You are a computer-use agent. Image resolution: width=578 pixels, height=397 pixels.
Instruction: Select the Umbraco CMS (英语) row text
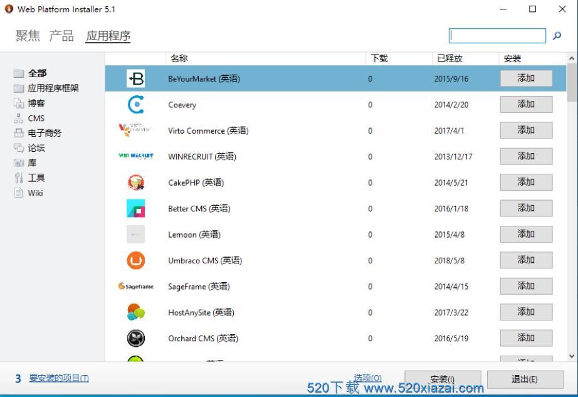tap(204, 260)
